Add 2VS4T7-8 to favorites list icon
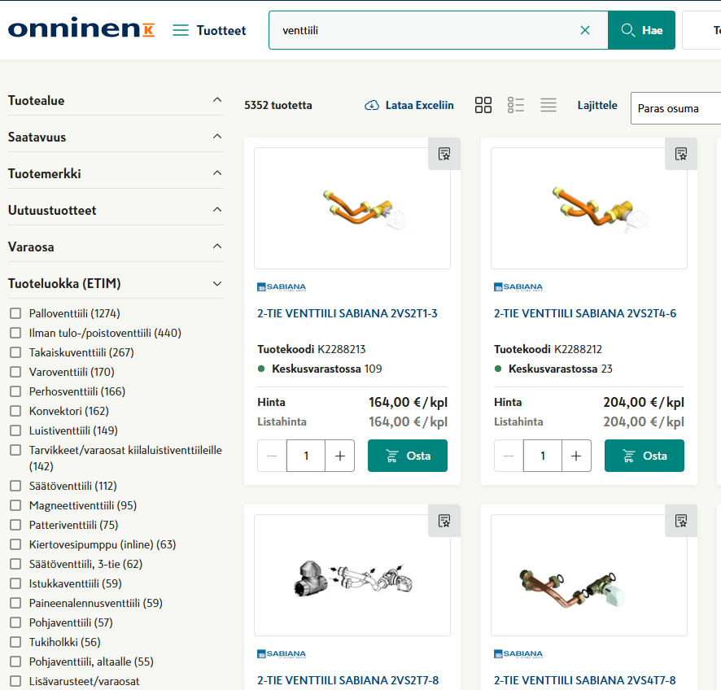 pyautogui.click(x=681, y=521)
